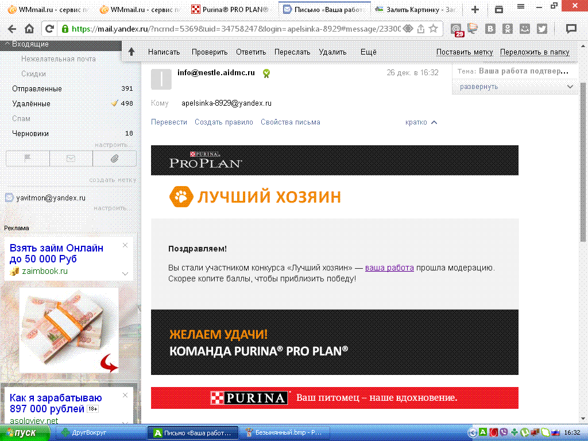
Task: Click the share page icon in address bar
Action: tap(421, 29)
